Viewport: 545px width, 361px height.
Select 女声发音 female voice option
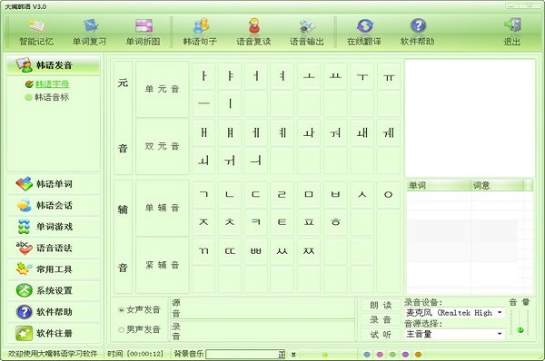(139, 309)
